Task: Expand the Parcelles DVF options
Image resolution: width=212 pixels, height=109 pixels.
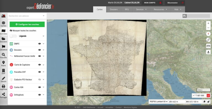Action: pos(44,72)
